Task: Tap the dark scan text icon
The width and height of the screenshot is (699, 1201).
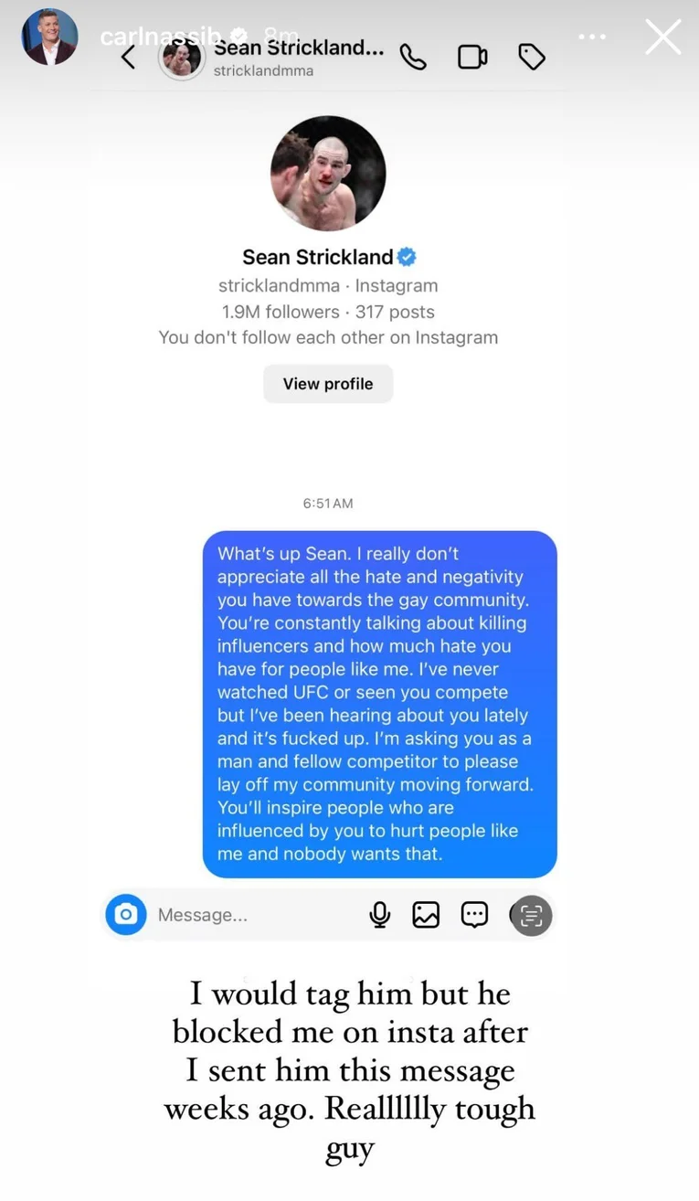Action: coord(531,915)
